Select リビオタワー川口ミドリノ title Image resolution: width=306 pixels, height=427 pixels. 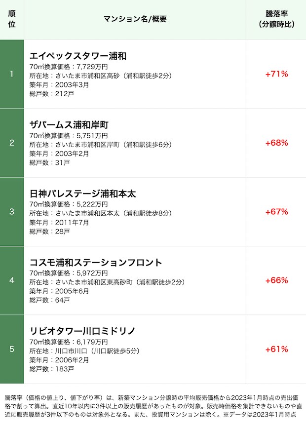click(82, 331)
